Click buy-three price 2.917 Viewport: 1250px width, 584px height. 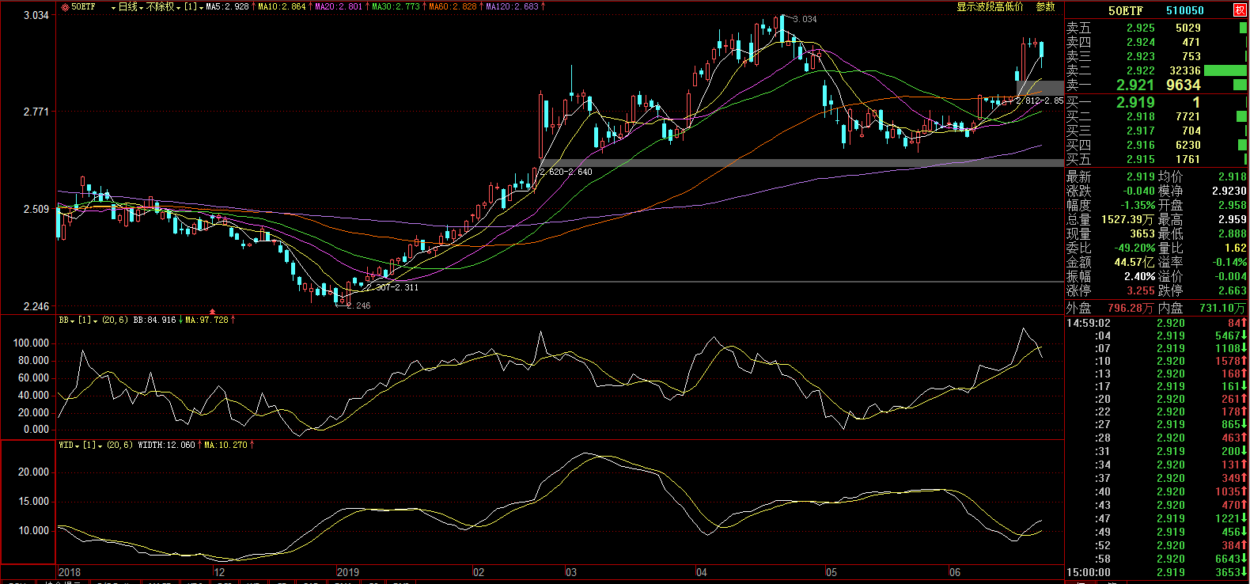(1141, 131)
